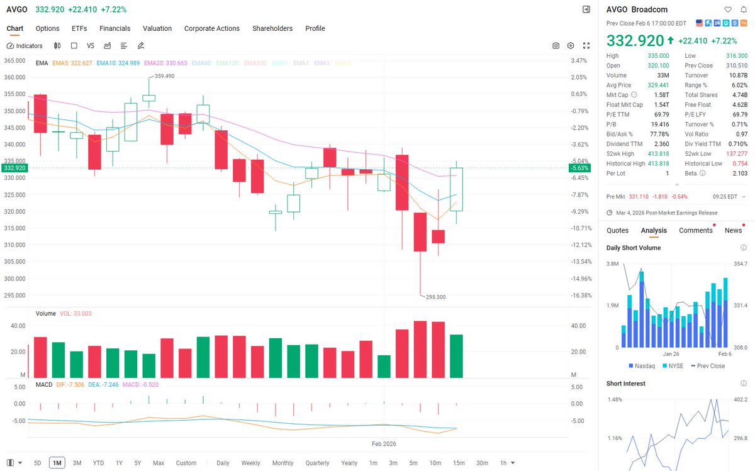Open Short Interest info icon
This screenshot has width=755, height=471.
[744, 384]
